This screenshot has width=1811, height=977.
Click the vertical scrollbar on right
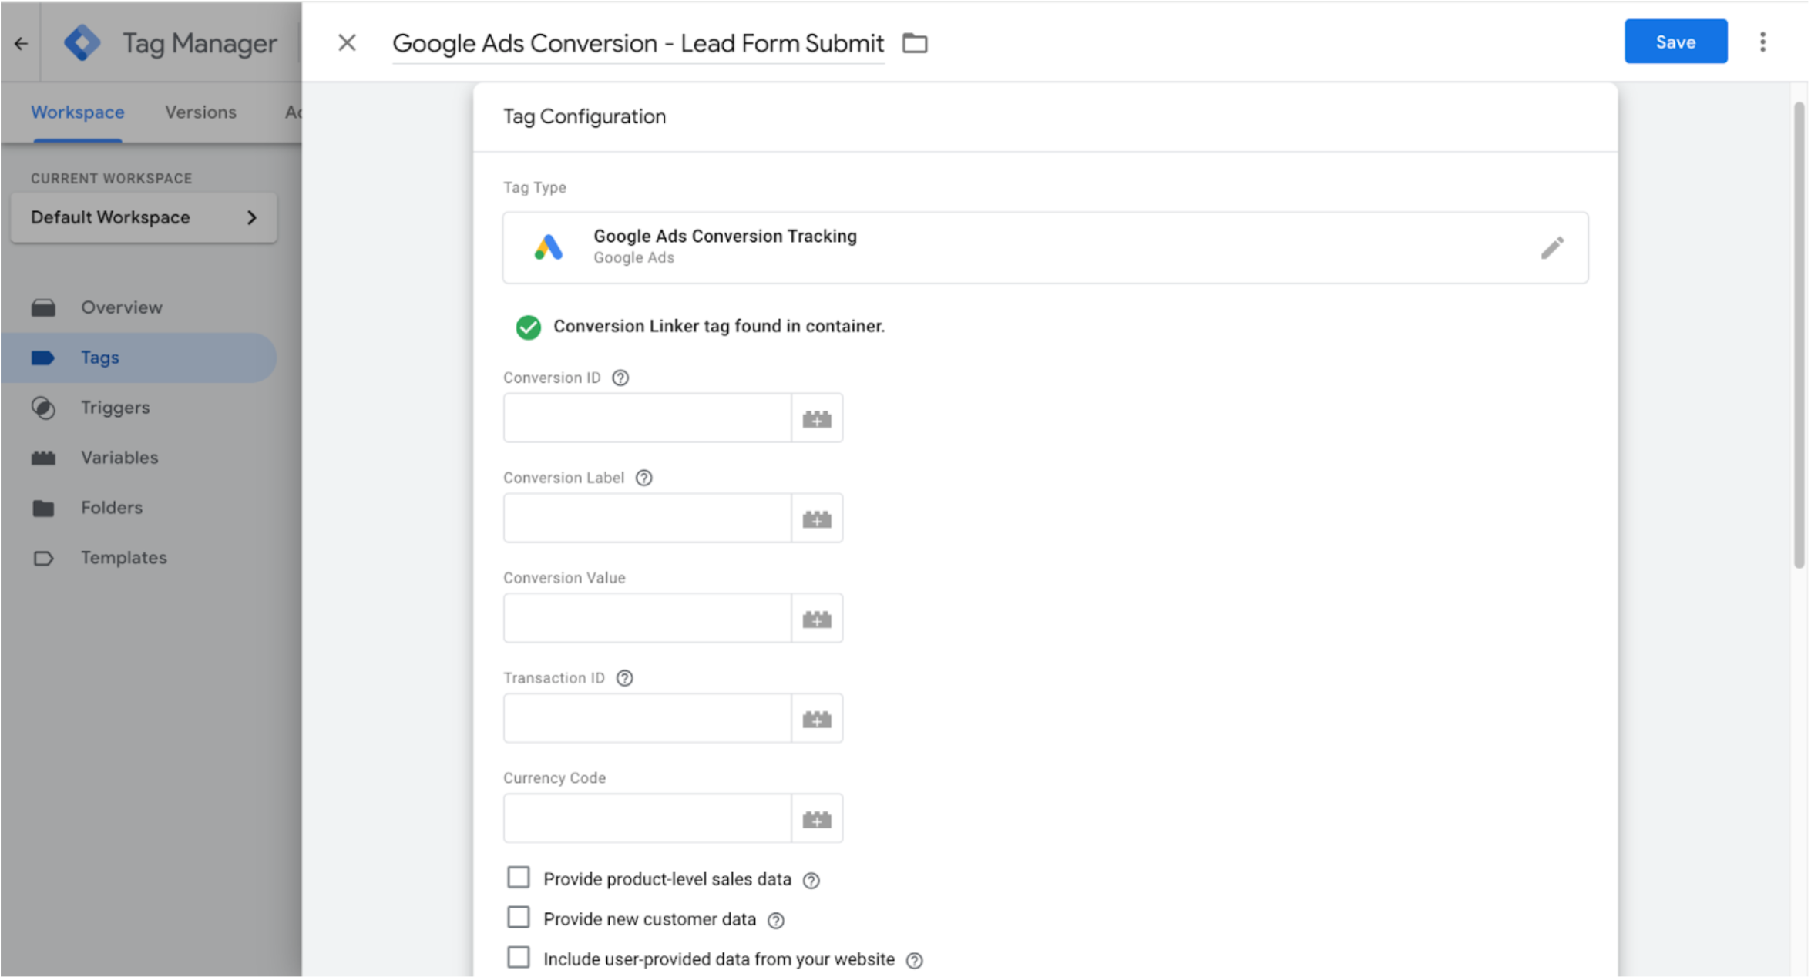coord(1799,337)
